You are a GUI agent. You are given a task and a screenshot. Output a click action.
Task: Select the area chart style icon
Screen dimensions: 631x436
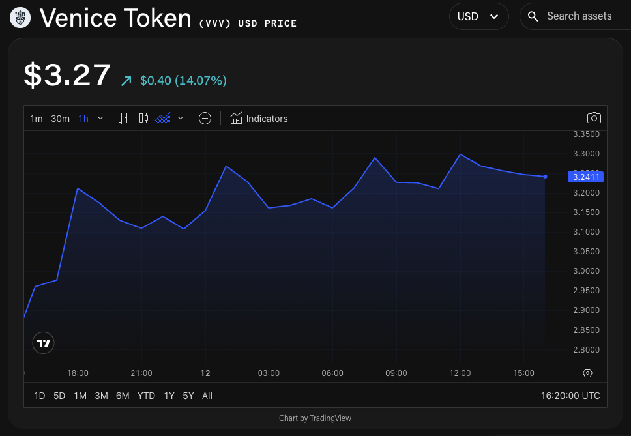click(x=163, y=118)
